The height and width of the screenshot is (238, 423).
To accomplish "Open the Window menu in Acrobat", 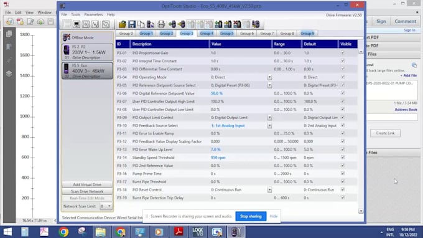I will point(44,12).
